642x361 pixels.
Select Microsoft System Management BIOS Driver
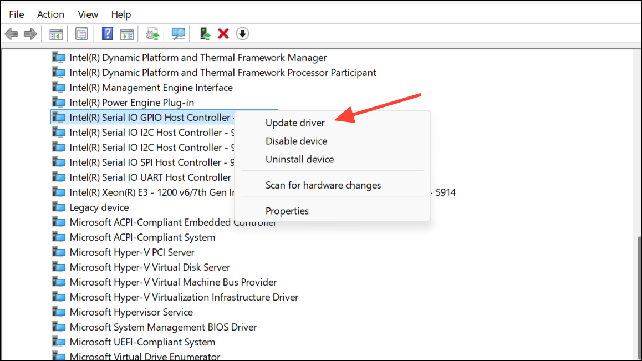tap(163, 327)
